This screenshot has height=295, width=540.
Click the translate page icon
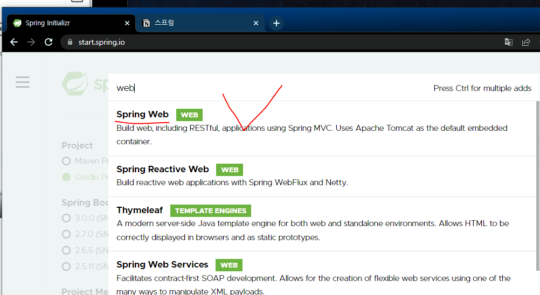(508, 42)
